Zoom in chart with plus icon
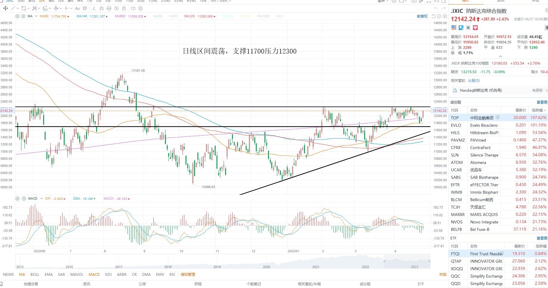Image resolution: width=548 pixels, height=288 pixels. tap(444, 16)
